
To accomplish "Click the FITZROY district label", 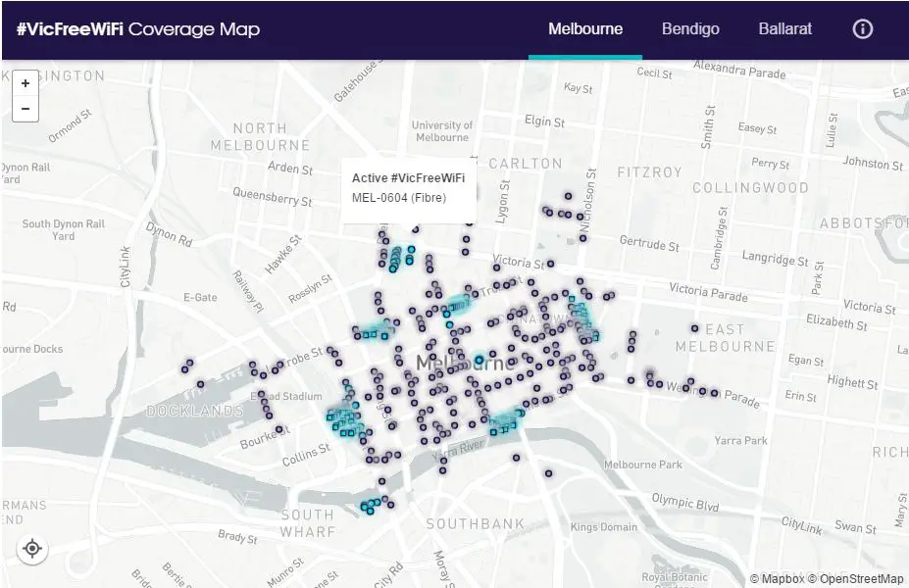I will [649, 172].
